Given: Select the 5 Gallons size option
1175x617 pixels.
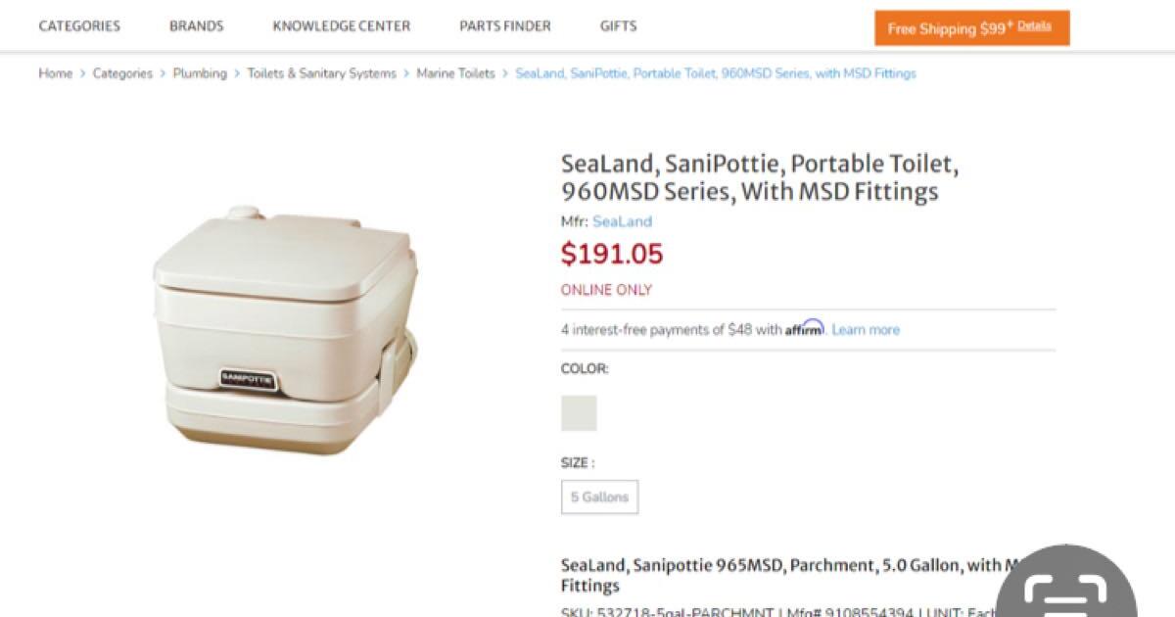Looking at the screenshot, I should (598, 497).
